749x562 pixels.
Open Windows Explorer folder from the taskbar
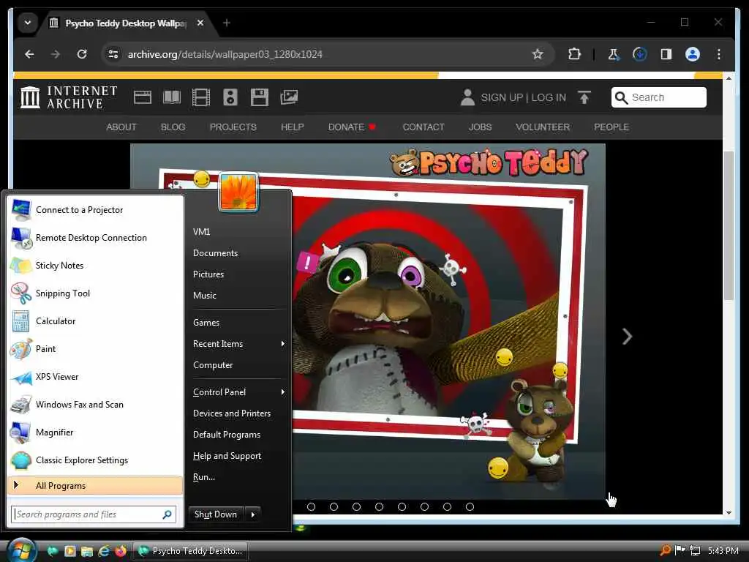tap(86, 551)
